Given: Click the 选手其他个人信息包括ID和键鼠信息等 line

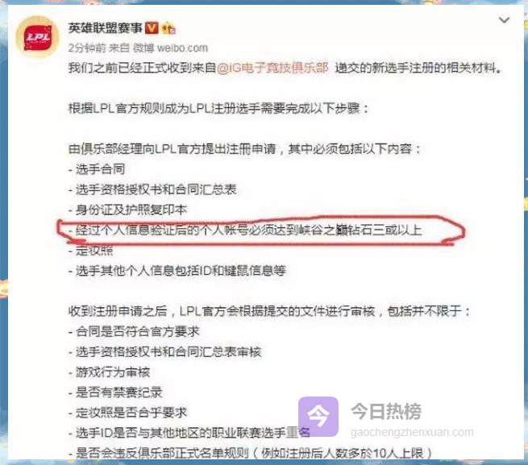Looking at the screenshot, I should click(x=177, y=271).
